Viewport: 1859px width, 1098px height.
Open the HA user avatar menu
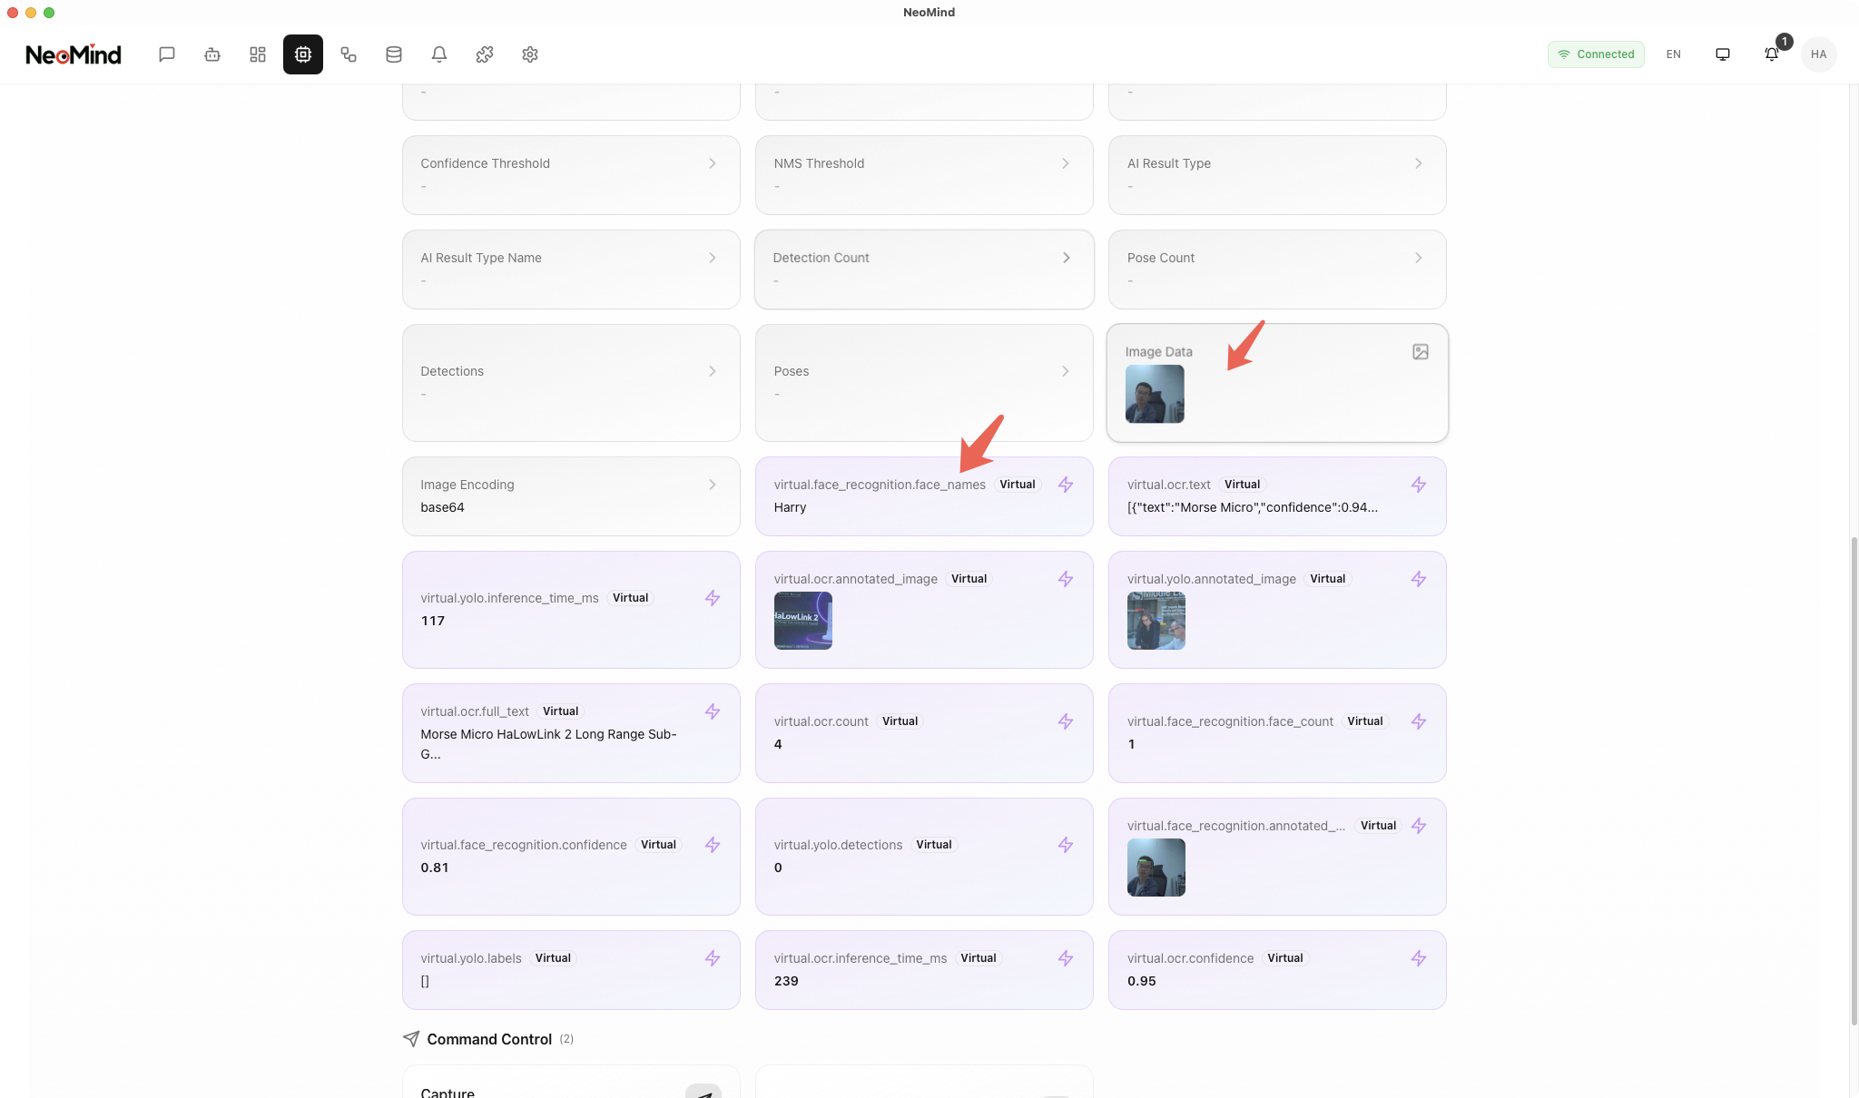[x=1818, y=54]
